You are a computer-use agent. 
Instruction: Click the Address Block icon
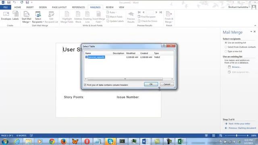click(78, 17)
